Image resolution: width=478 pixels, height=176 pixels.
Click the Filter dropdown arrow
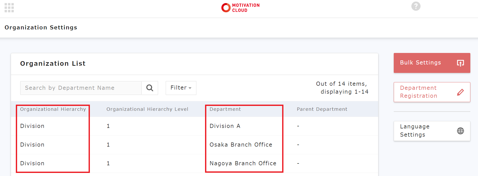point(190,88)
